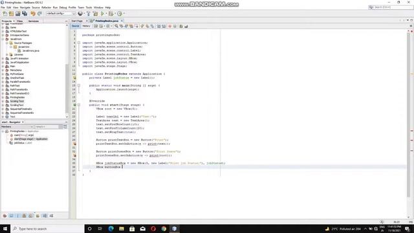Click the Save All toolbar icon

pyautogui.click(x=25, y=14)
